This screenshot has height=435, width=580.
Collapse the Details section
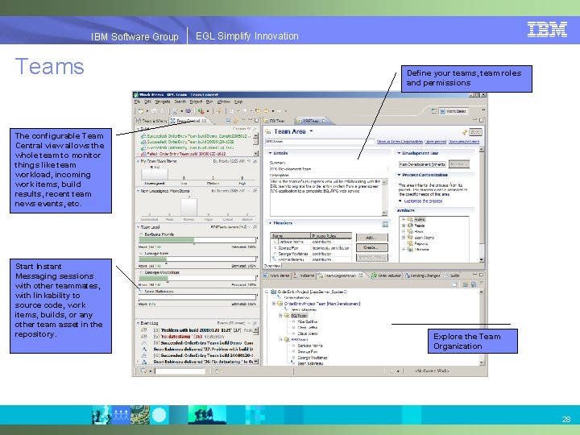point(271,153)
